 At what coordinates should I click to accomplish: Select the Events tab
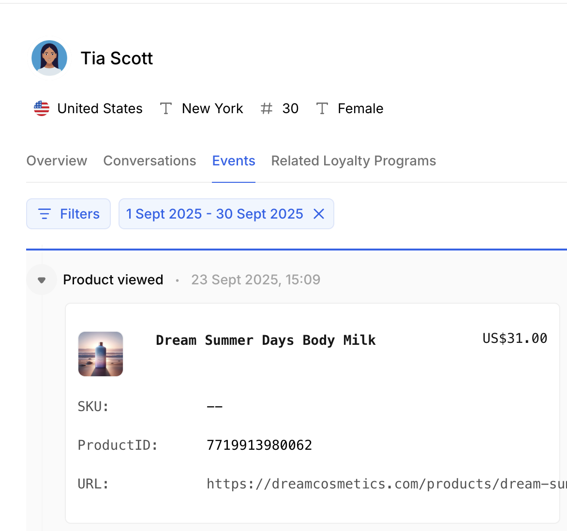pos(234,161)
